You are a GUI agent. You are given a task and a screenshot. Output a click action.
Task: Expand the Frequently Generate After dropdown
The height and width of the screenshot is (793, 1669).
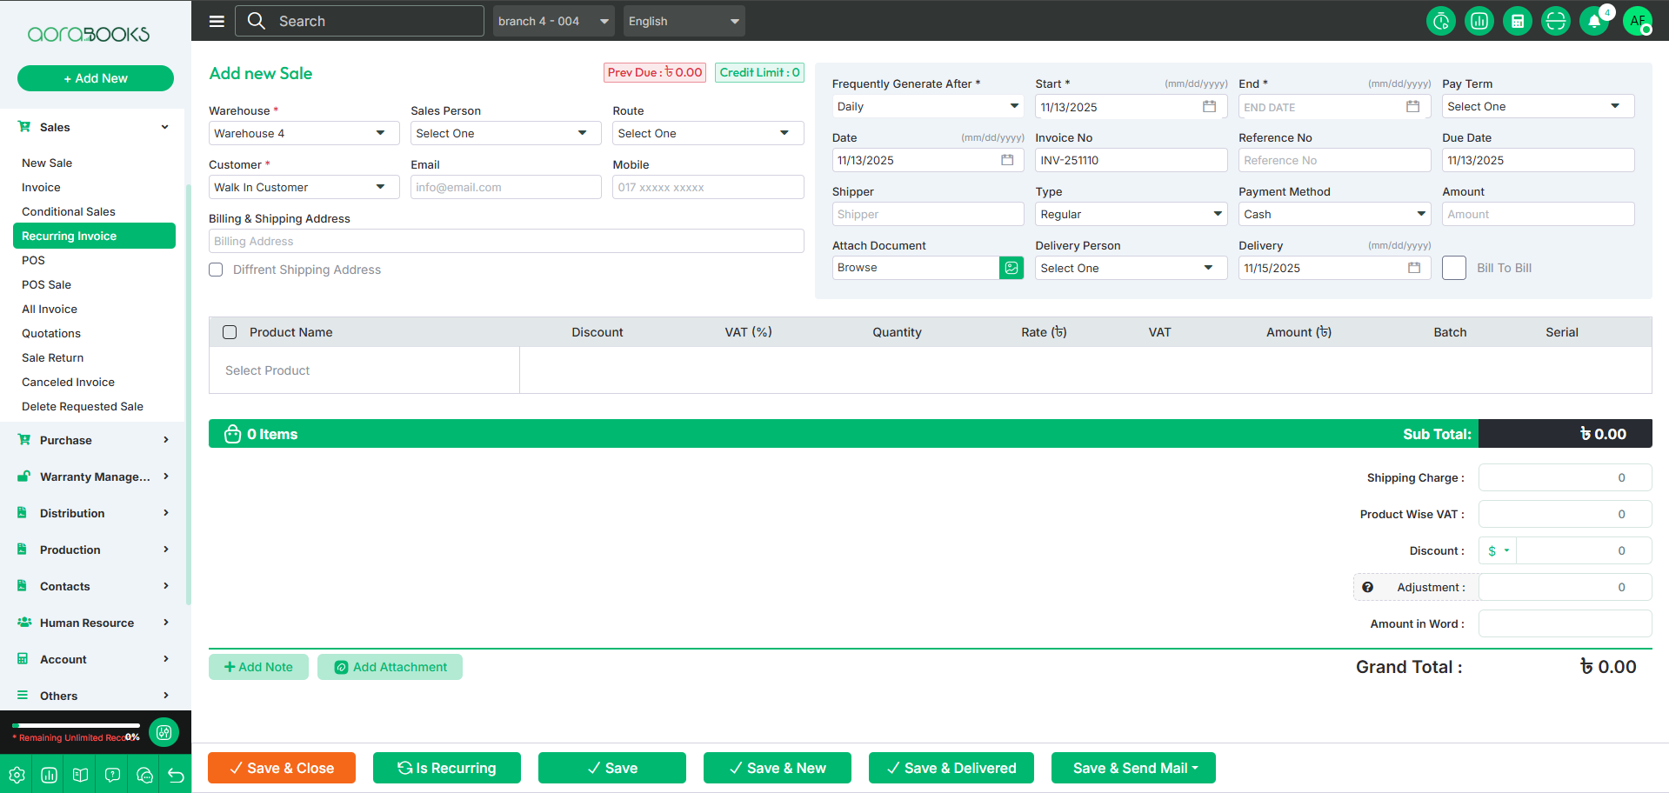pyautogui.click(x=927, y=106)
